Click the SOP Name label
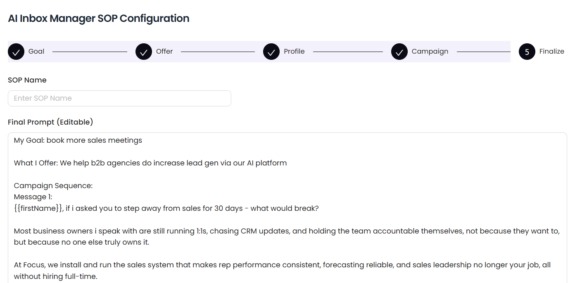Screen dimensions: 575x283 click(27, 80)
